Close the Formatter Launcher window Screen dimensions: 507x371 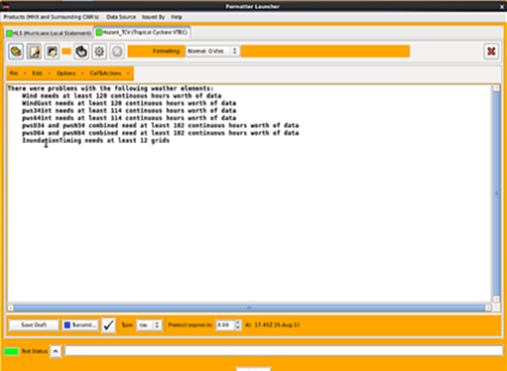[x=502, y=6]
